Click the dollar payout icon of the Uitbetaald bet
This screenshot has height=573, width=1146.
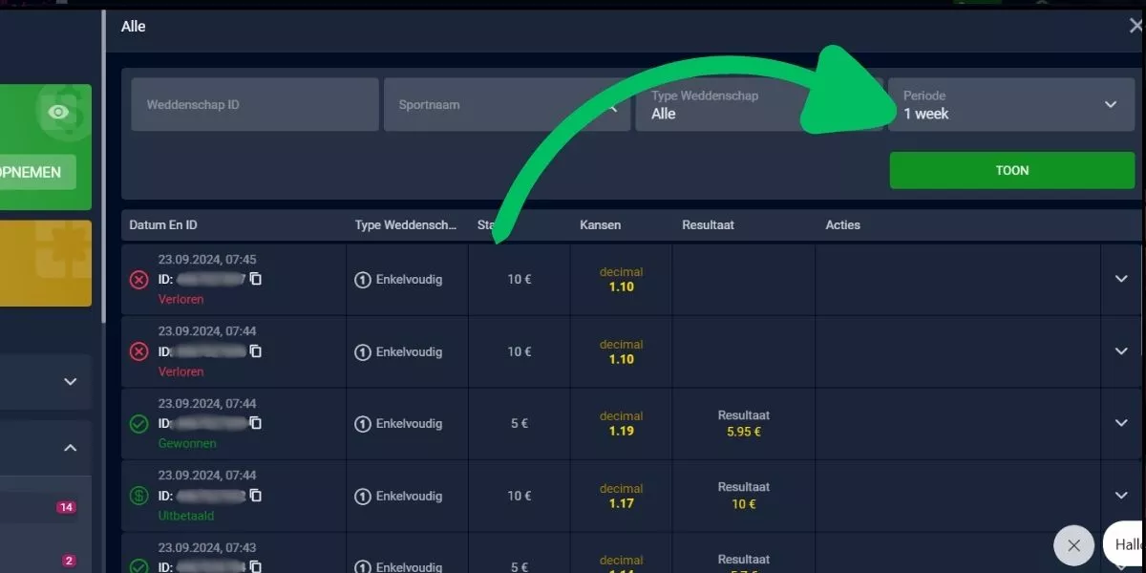[x=138, y=496]
